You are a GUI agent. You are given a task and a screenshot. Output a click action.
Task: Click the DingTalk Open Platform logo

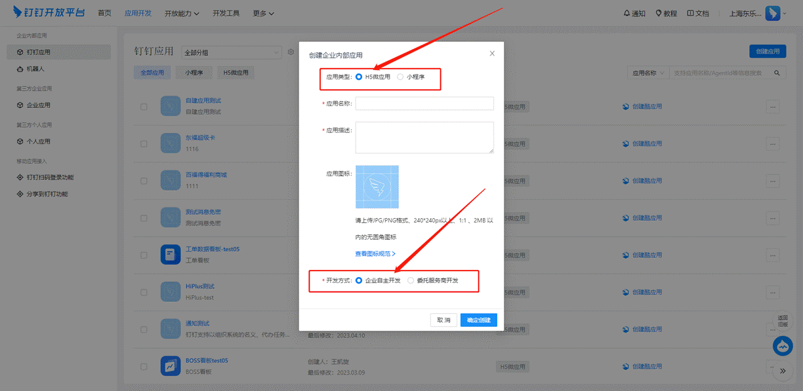pos(51,13)
